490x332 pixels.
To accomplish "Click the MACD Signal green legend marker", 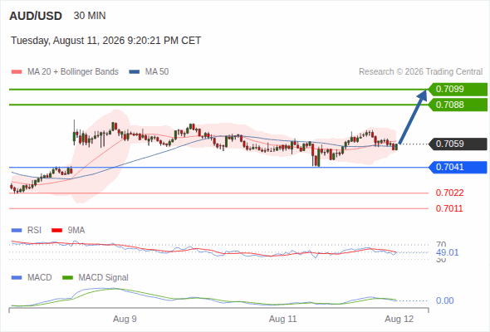I will click(67, 278).
